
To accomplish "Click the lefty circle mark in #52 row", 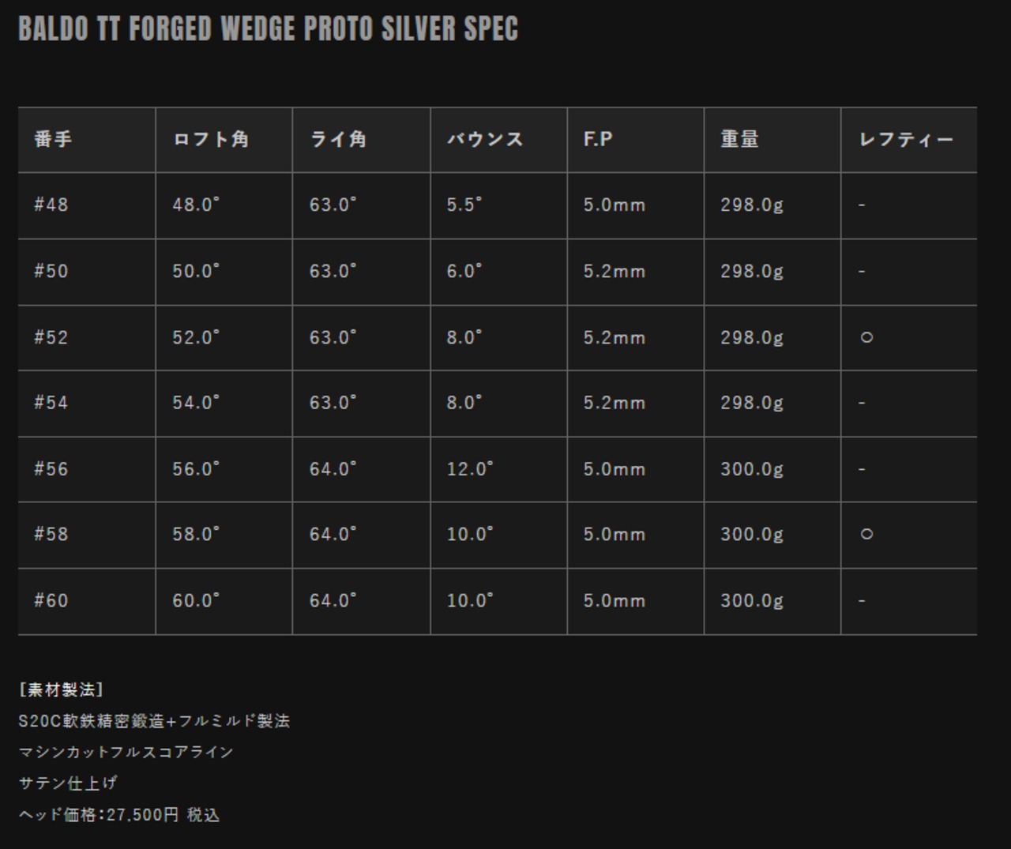I will pos(866,337).
